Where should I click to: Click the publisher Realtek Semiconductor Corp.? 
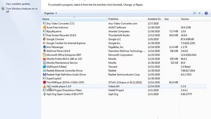pyautogui.click(x=124, y=75)
